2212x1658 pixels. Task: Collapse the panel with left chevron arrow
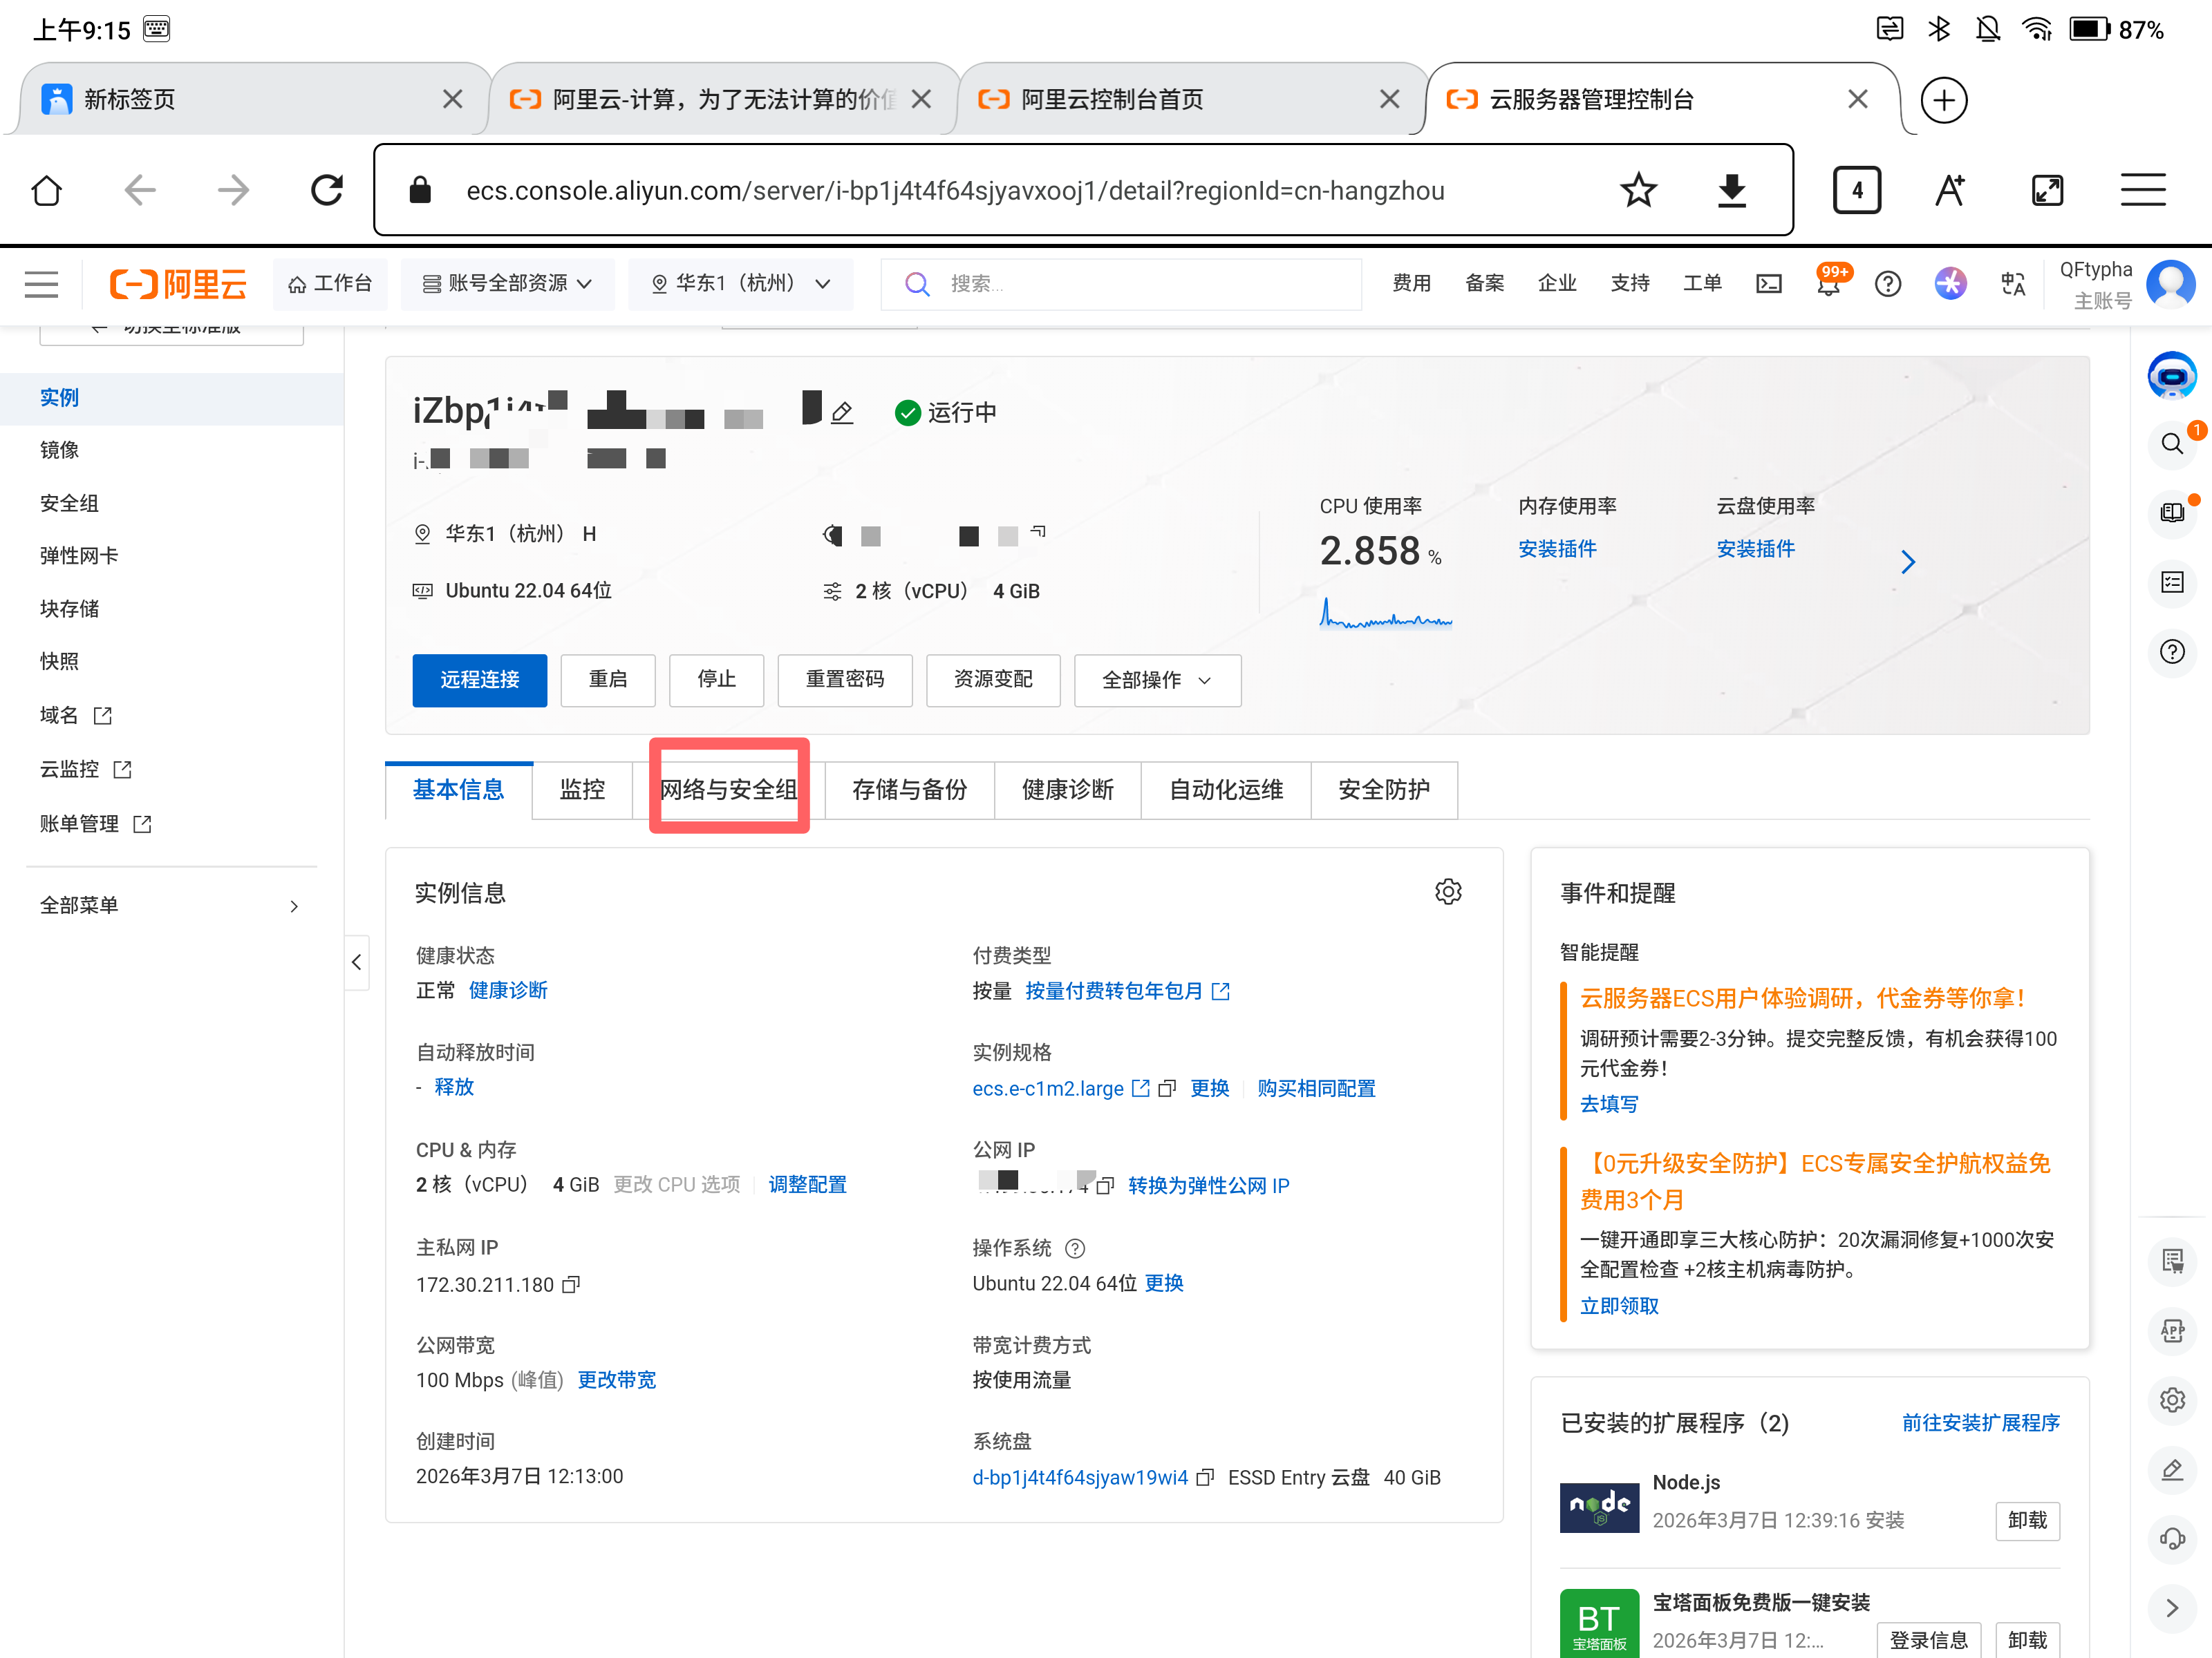click(357, 962)
